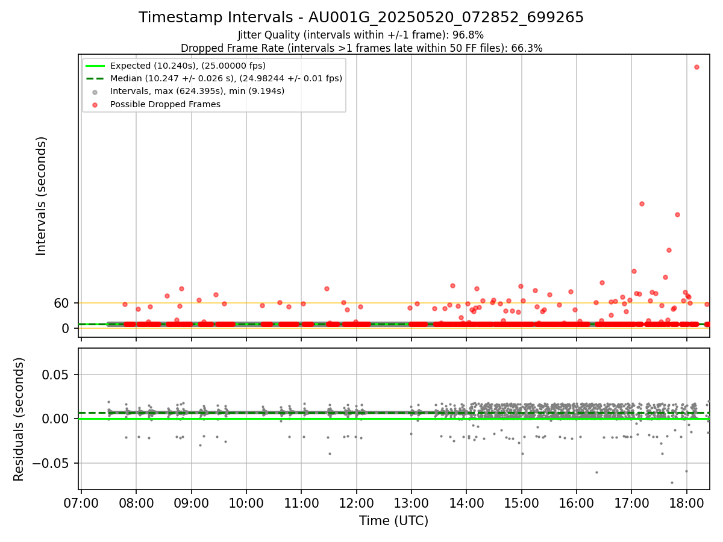This screenshot has height=542, width=723.
Task: Click the 0 tick label on the intervals axis
Action: 66,328
